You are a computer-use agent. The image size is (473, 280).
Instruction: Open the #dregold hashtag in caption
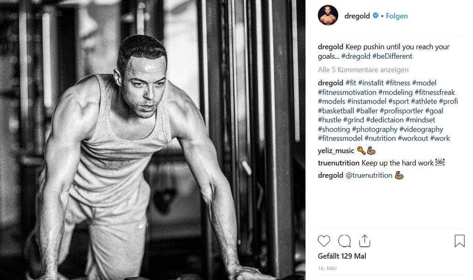coord(356,56)
